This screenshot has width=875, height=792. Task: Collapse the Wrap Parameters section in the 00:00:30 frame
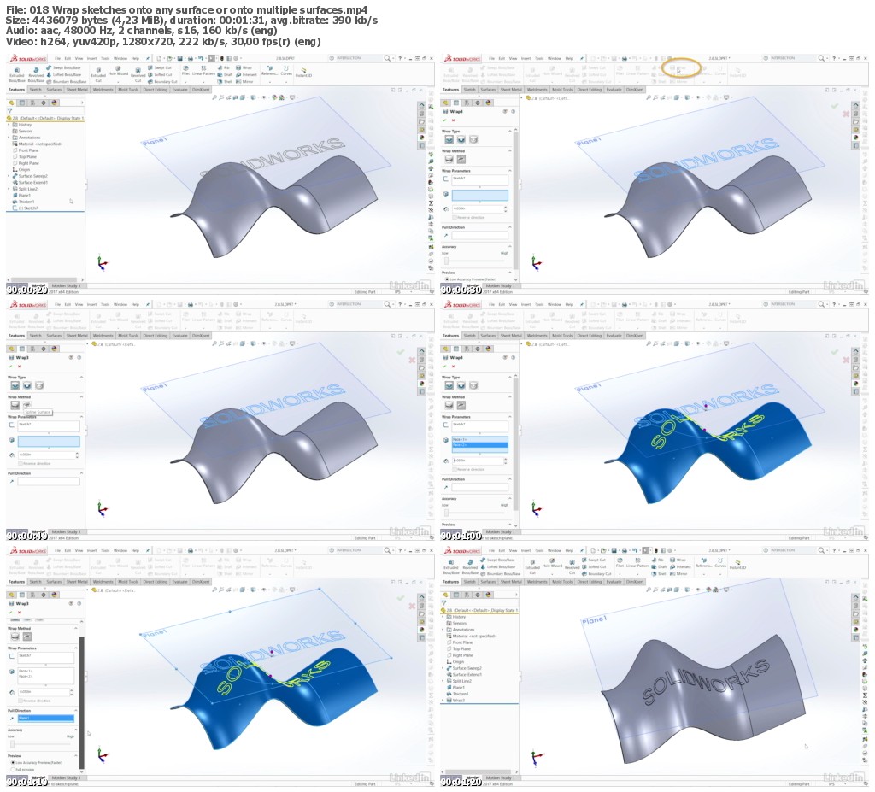(509, 171)
